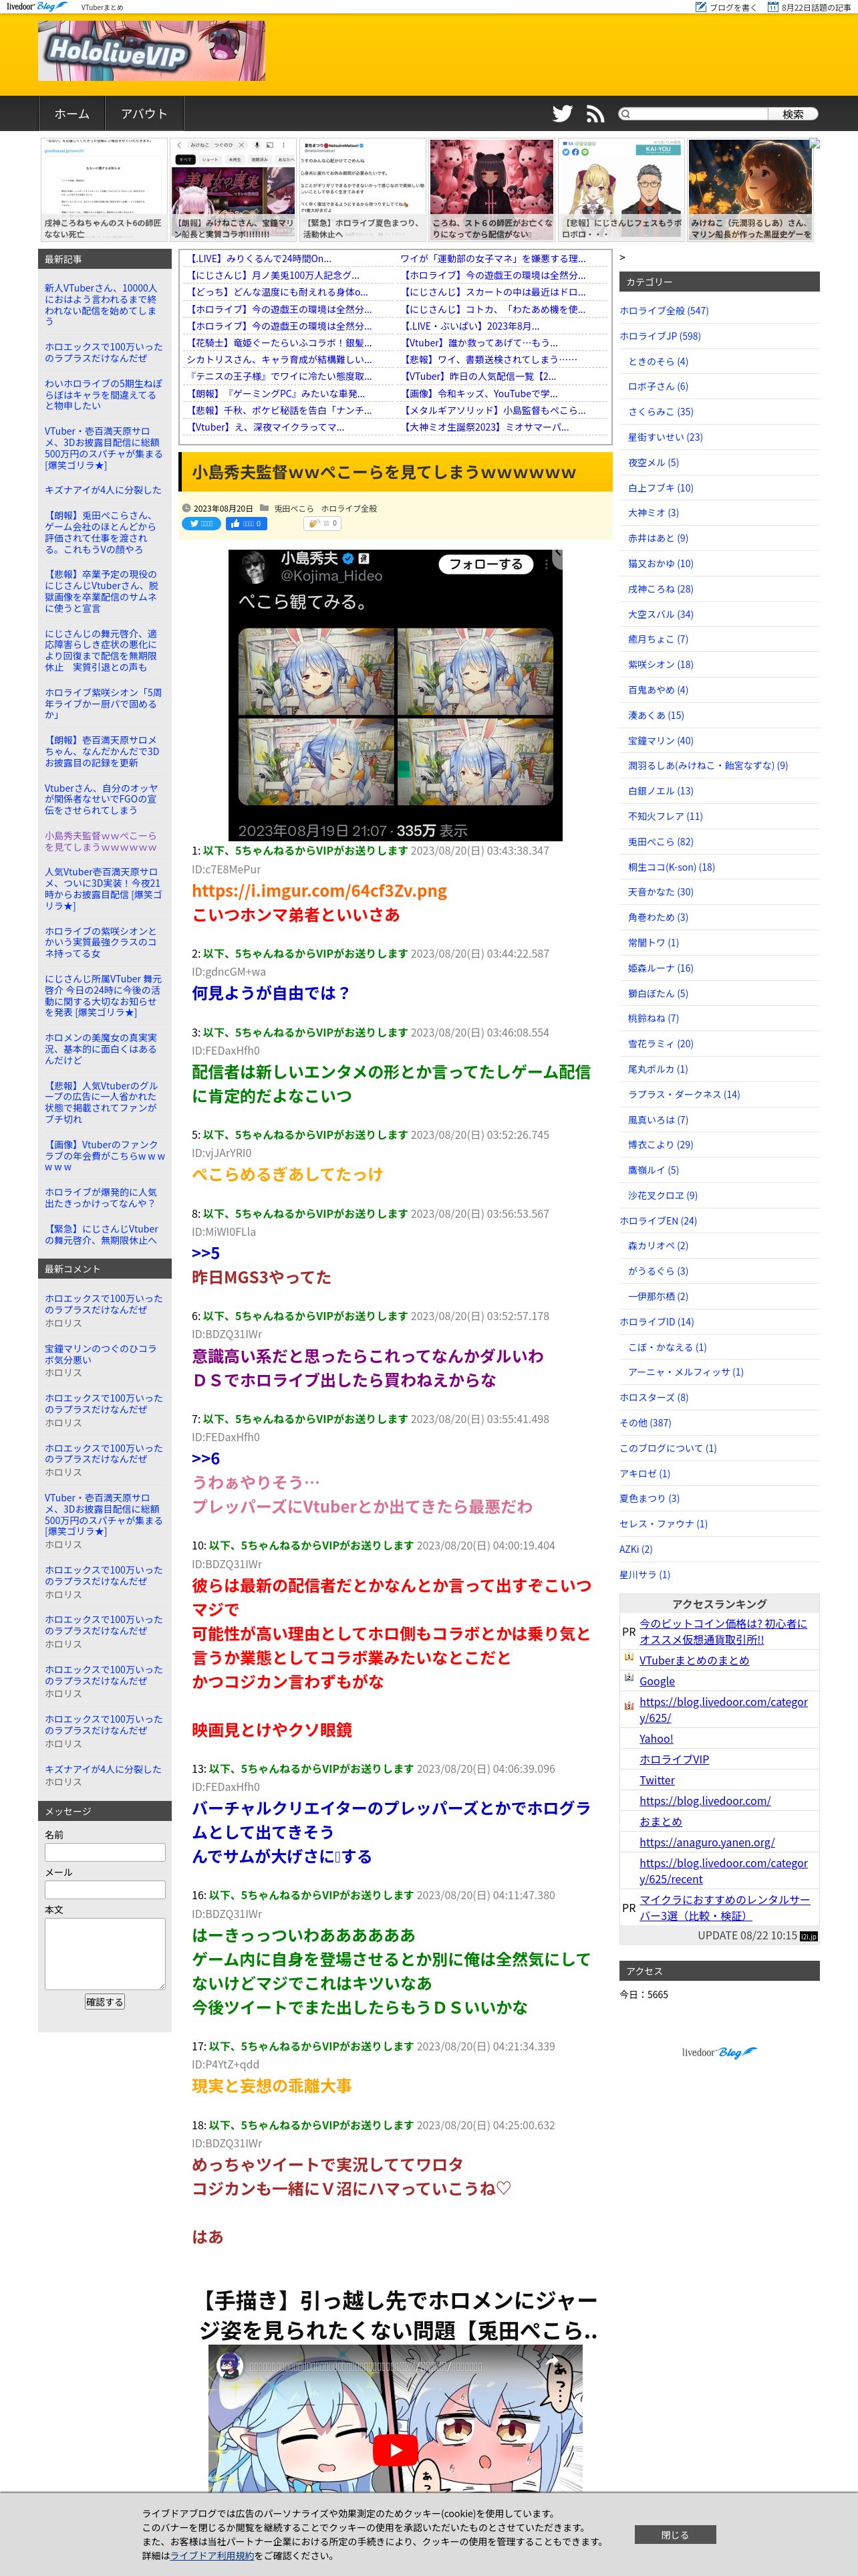858x2576 pixels.
Task: Click the silver rank 2 crown icon
Action: click(628, 1679)
